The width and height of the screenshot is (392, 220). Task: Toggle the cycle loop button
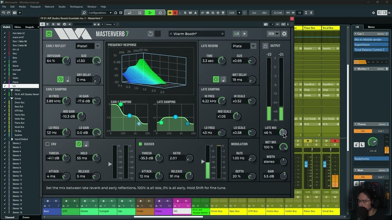click(130, 13)
